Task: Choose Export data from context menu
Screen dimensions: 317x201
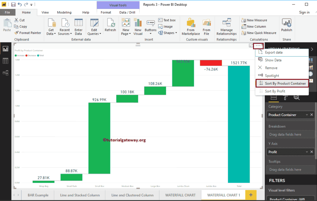Action: 282,52
